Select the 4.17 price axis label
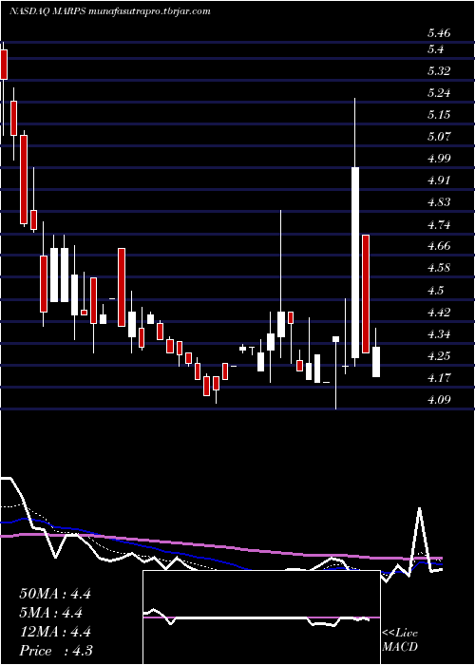The width and height of the screenshot is (475, 665). click(x=439, y=377)
